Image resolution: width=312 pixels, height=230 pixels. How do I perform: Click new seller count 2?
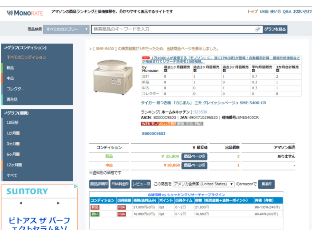[x=238, y=157]
